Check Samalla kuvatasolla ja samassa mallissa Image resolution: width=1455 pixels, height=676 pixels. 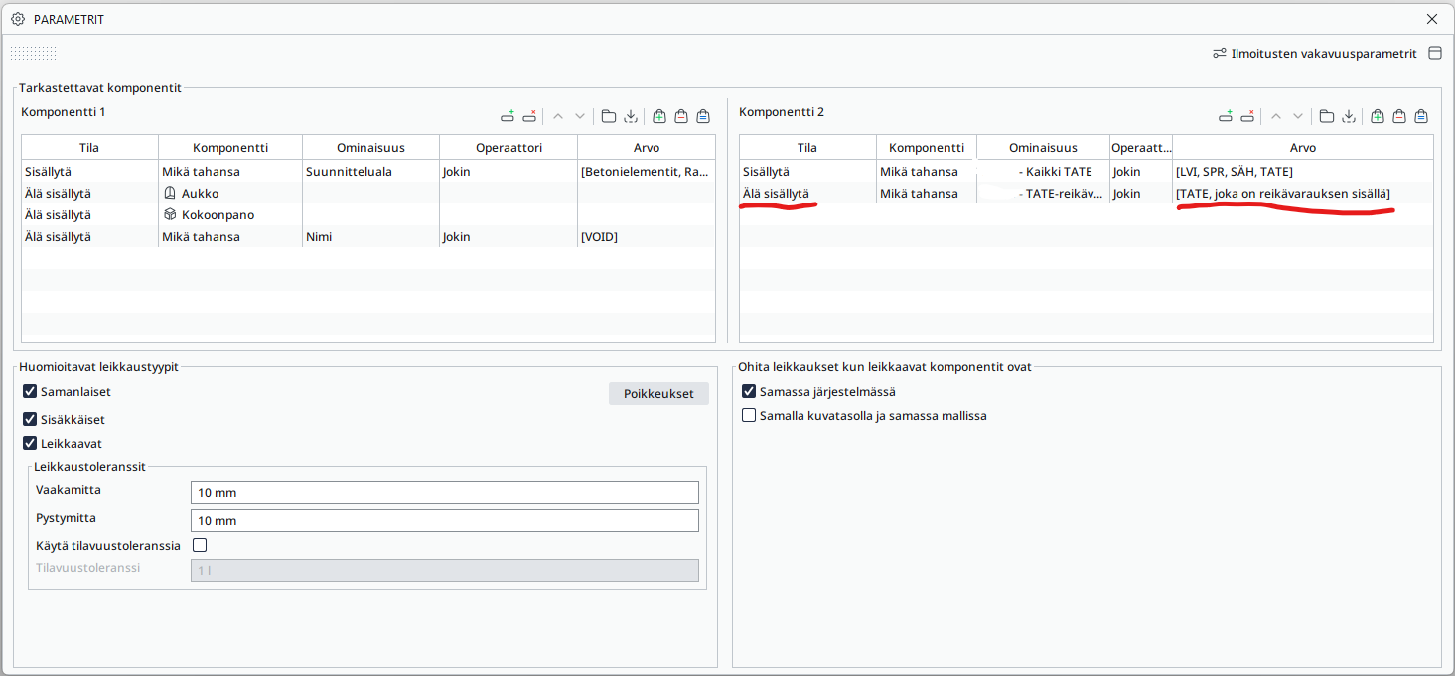[749, 416]
